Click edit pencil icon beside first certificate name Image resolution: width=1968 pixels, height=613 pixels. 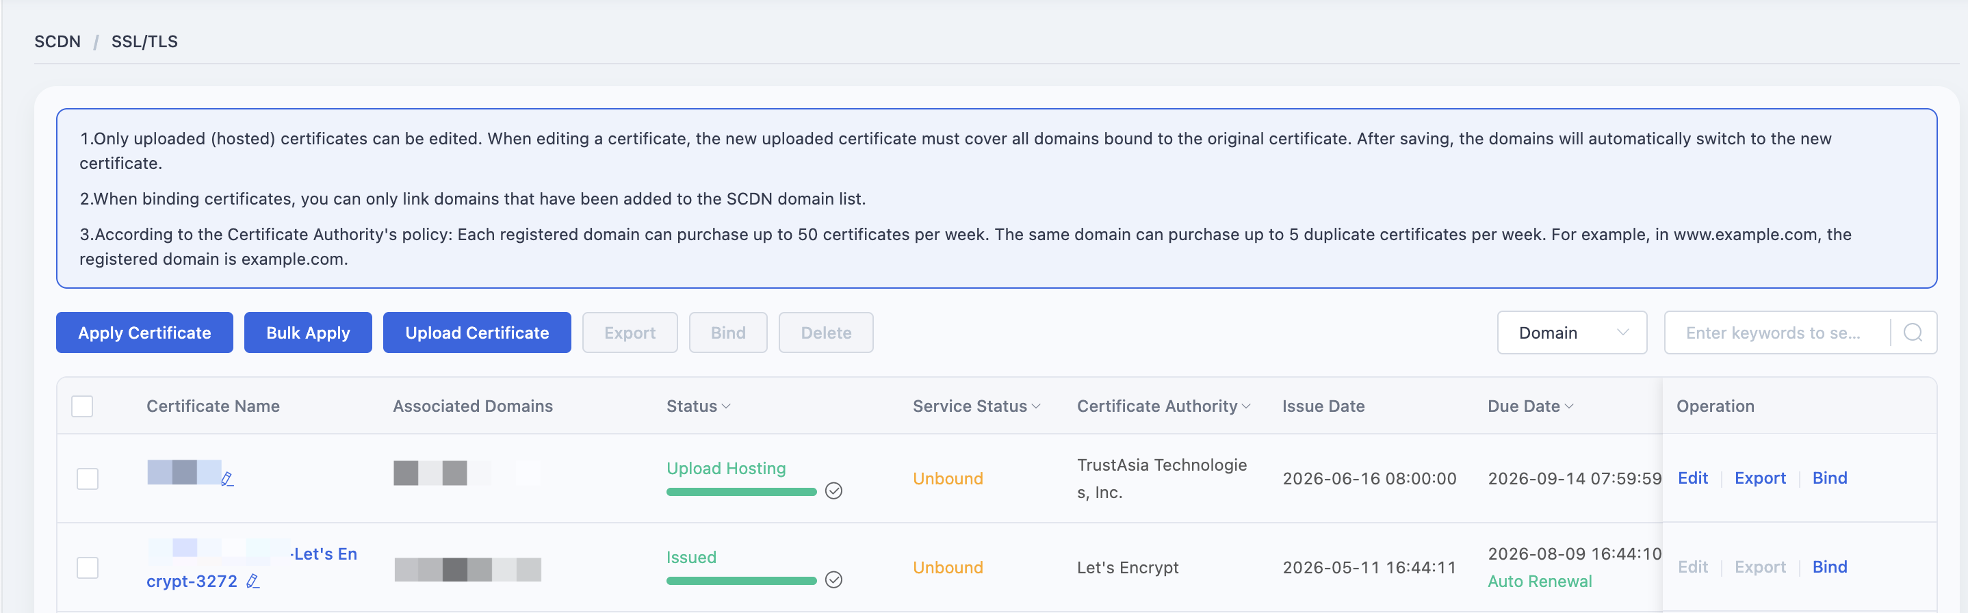(227, 479)
